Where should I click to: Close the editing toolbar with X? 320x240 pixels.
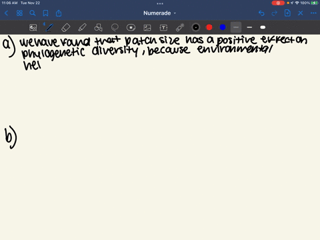click(x=301, y=13)
